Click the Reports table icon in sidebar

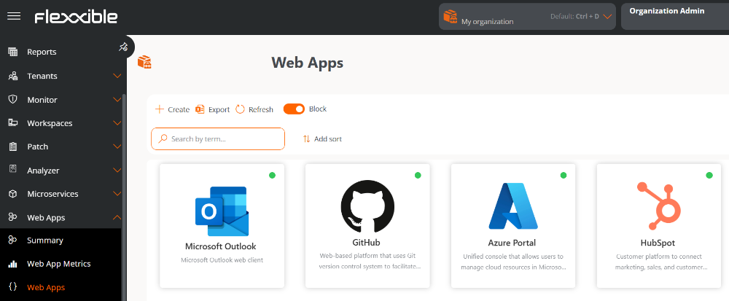pos(13,52)
